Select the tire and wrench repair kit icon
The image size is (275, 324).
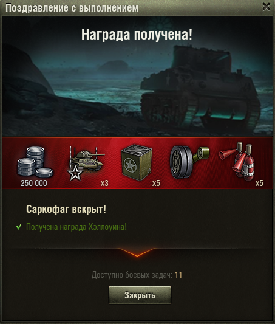(x=189, y=162)
